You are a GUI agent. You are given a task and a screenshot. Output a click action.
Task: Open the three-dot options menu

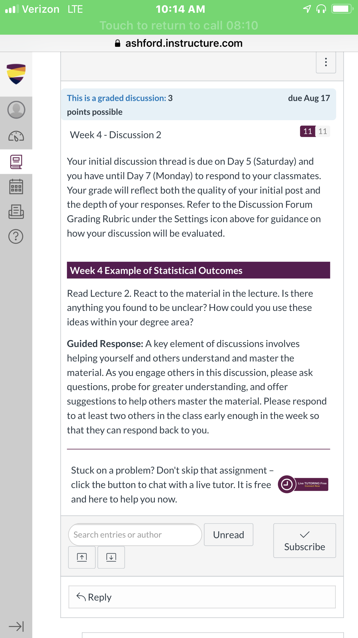pyautogui.click(x=326, y=62)
